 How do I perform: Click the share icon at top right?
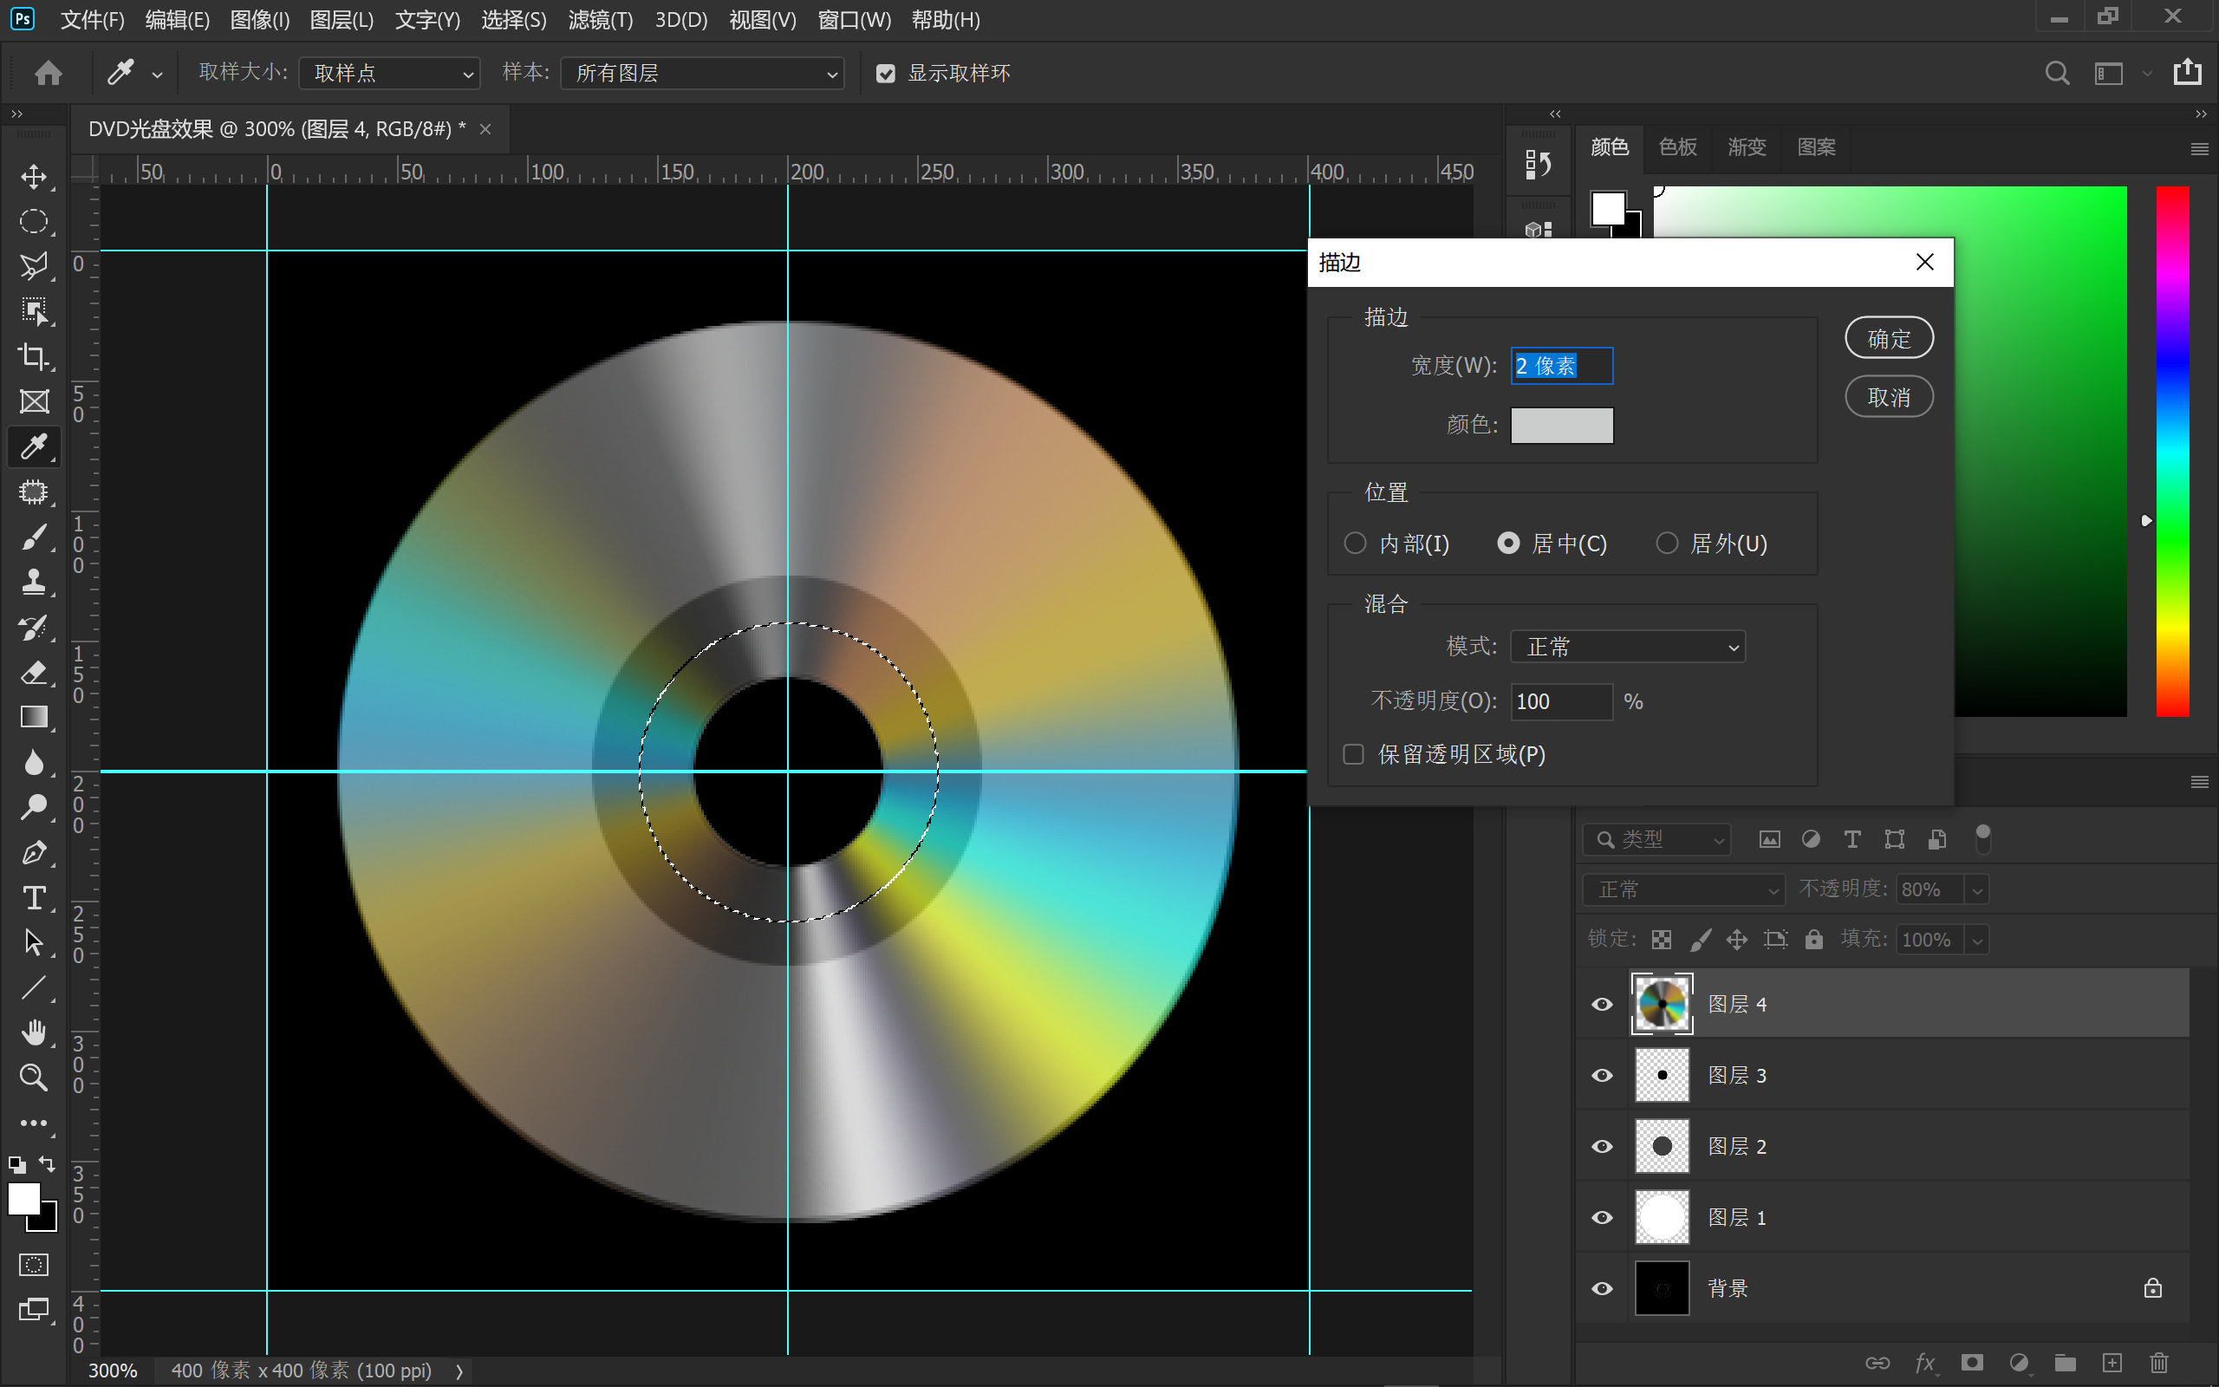pos(2188,73)
